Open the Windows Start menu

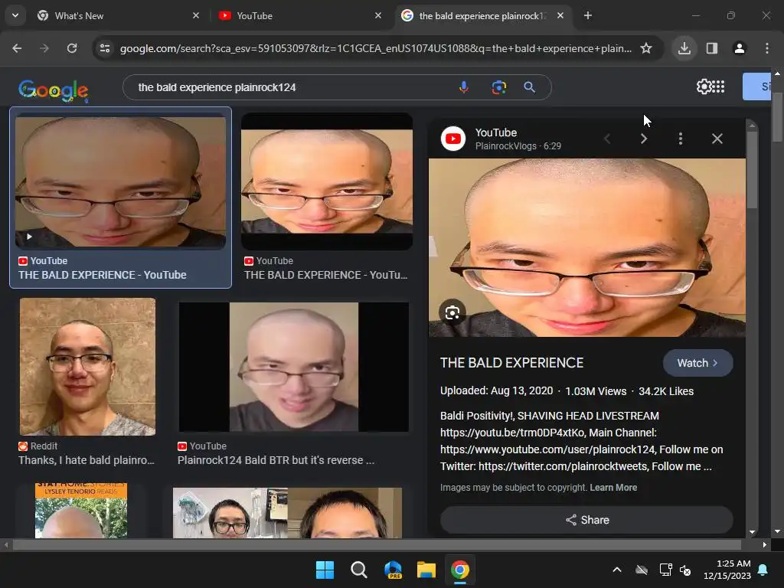(325, 570)
